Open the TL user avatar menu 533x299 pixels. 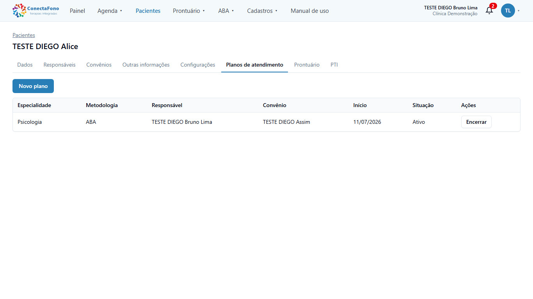pos(508,11)
